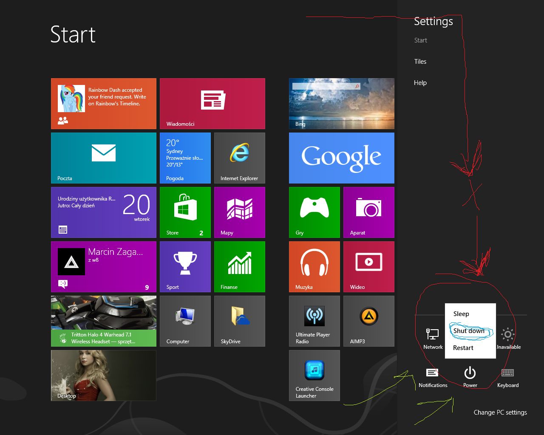Screen dimensions: 544x435
Task: Open Rainbow Dash friend request tile
Action: 104,104
